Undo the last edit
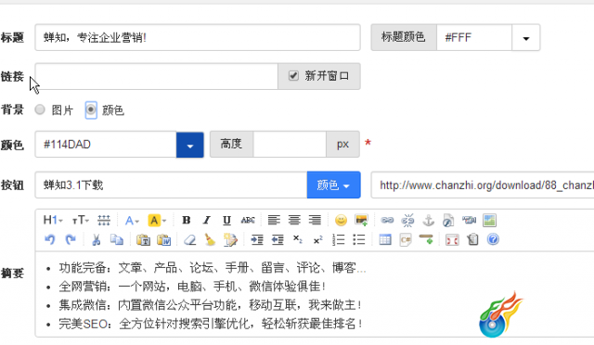This screenshot has height=345, width=594. pyautogui.click(x=49, y=239)
